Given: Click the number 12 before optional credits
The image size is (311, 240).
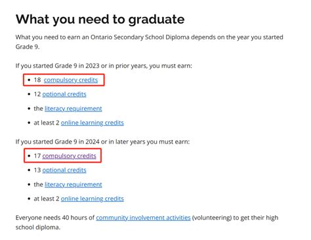Looking at the screenshot, I should pos(37,94).
